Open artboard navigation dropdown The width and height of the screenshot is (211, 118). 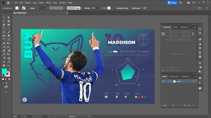pyautogui.click(x=49, y=116)
